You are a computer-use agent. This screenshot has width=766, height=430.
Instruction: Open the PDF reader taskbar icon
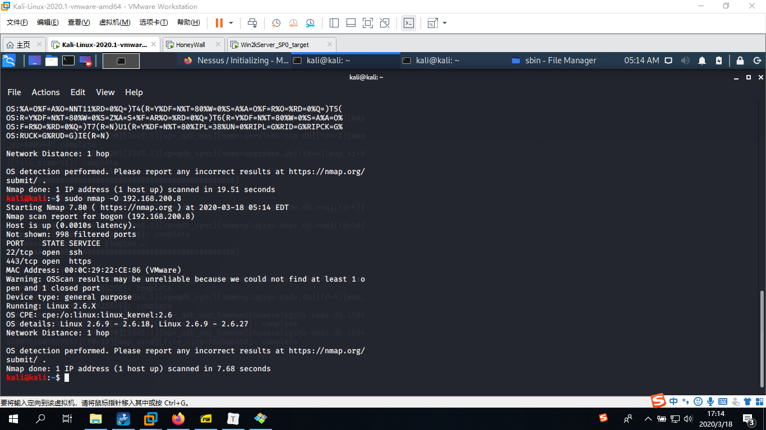click(206, 418)
